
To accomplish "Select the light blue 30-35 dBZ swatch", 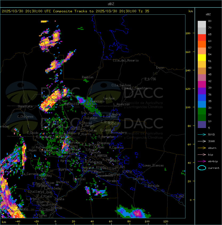I will 202,104.
